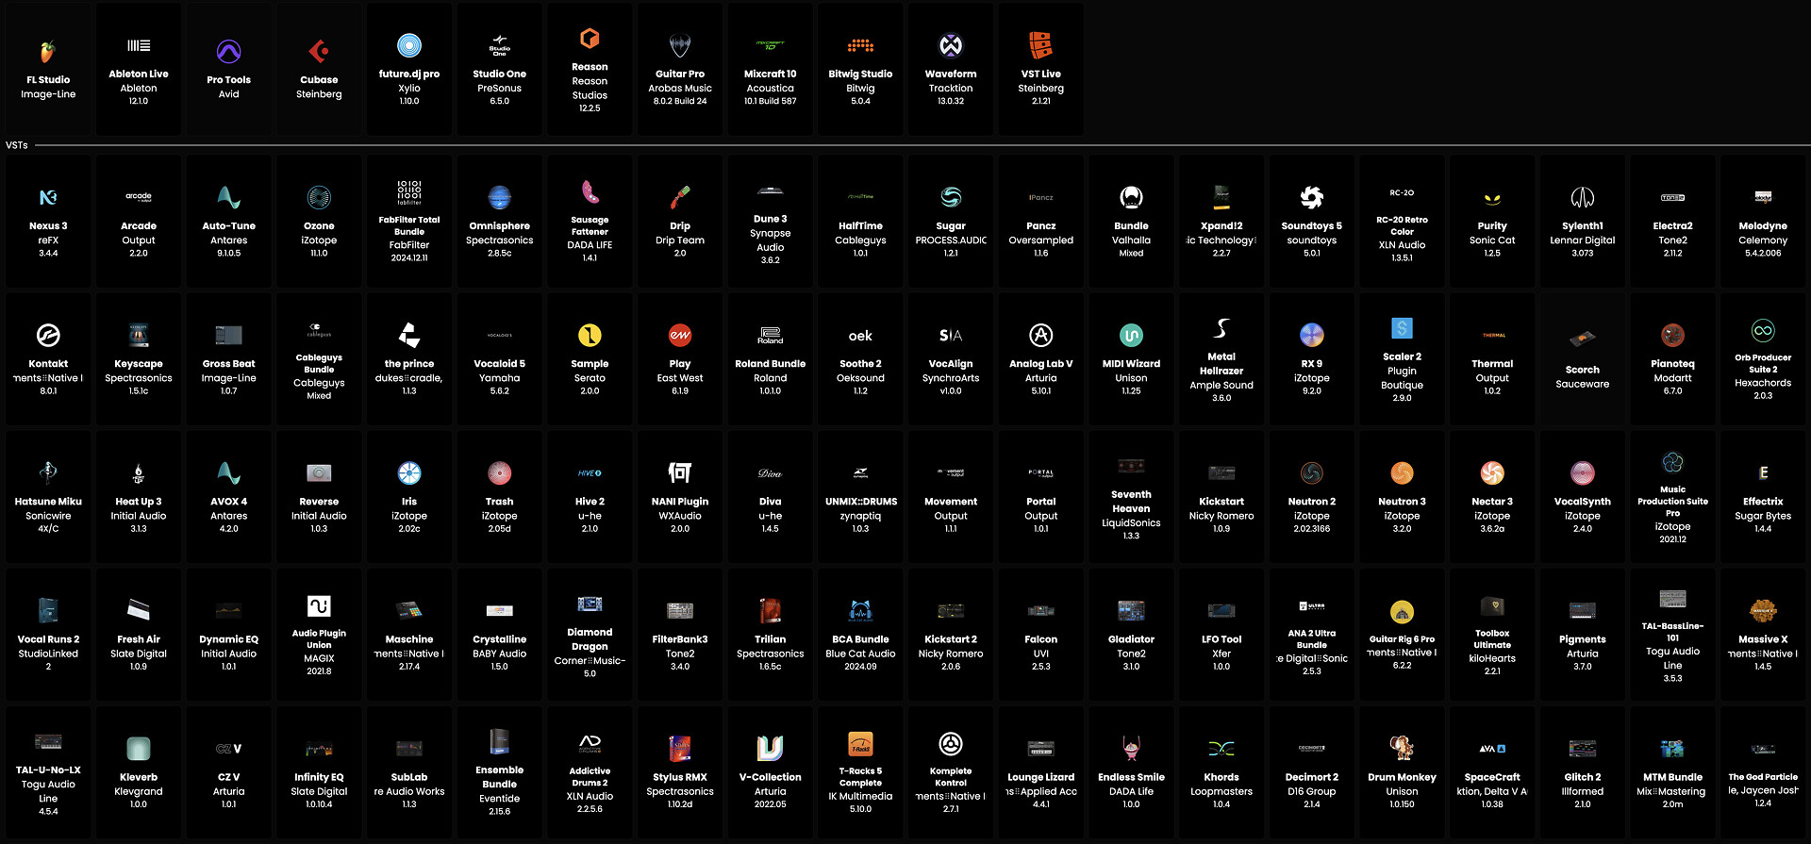Open the BCA Bundle cat icon
This screenshot has height=844, width=1811.
[x=860, y=611]
